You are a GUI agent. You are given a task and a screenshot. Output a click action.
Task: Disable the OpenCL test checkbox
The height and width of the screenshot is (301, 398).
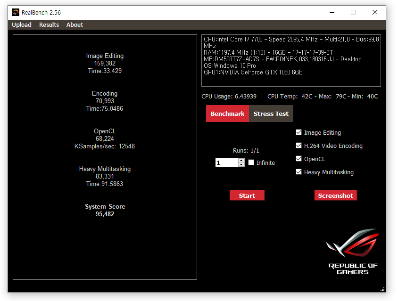click(x=299, y=159)
